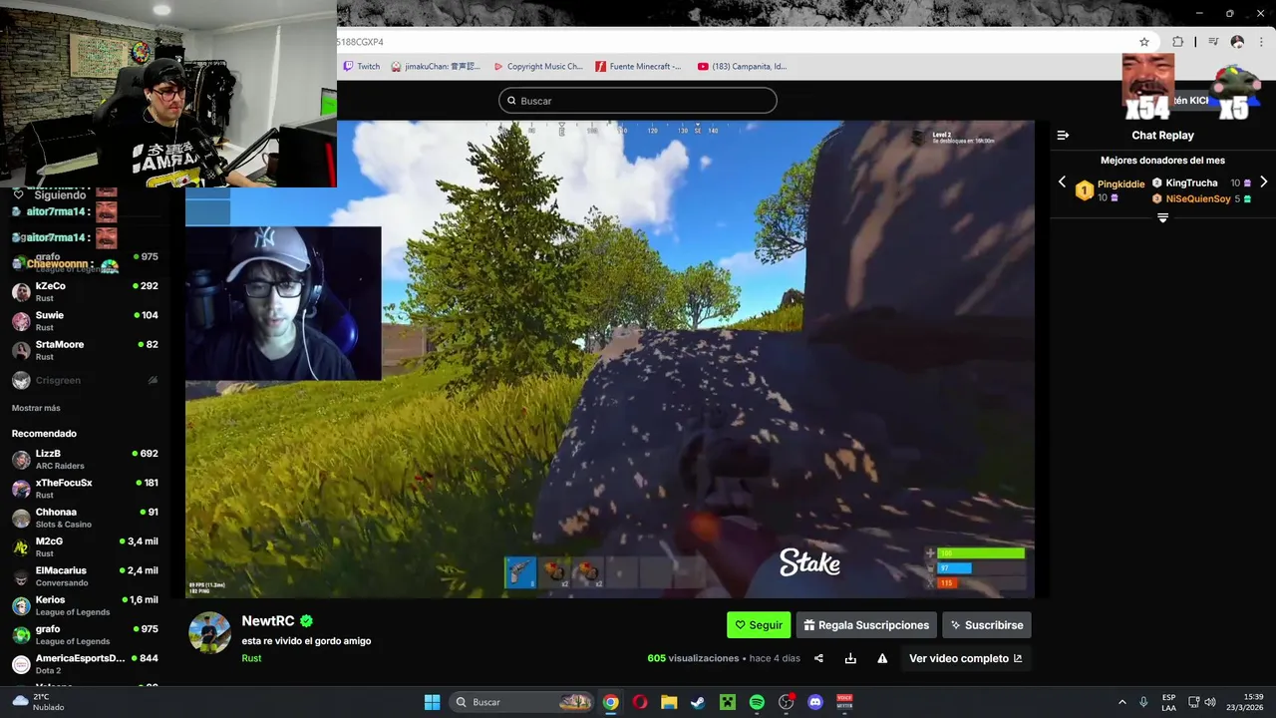Share the clip using share icon
The image size is (1276, 718).
tap(818, 658)
